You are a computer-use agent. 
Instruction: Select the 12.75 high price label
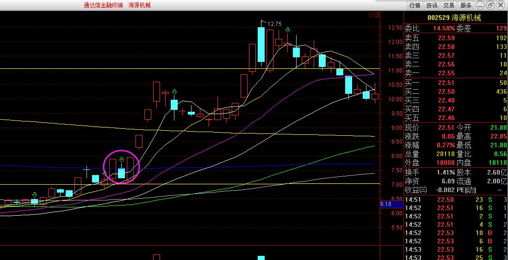(x=274, y=24)
